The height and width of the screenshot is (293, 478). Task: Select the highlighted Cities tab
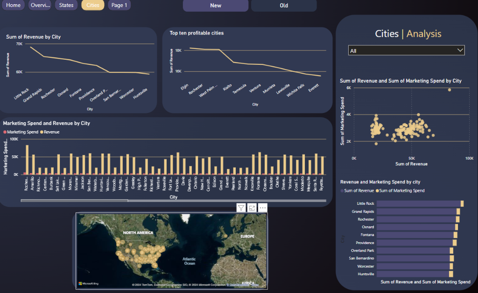click(92, 5)
